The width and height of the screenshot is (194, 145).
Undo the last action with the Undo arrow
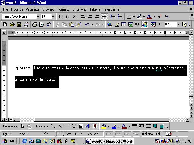click(x=87, y=24)
